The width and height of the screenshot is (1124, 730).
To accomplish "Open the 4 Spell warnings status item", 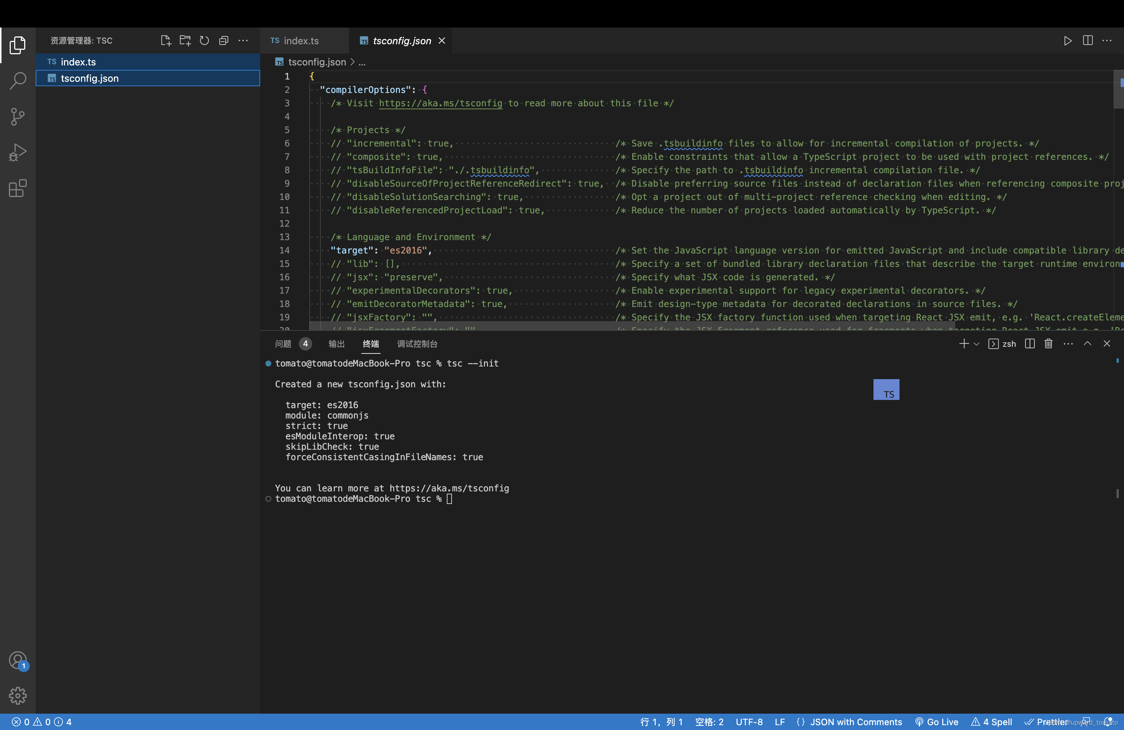I will [992, 721].
